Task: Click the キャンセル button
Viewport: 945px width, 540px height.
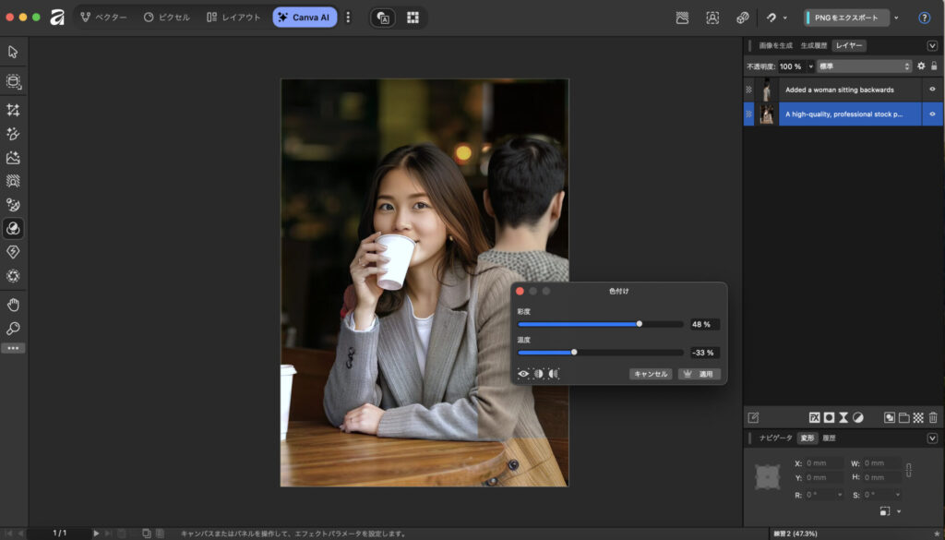Action: (x=651, y=374)
